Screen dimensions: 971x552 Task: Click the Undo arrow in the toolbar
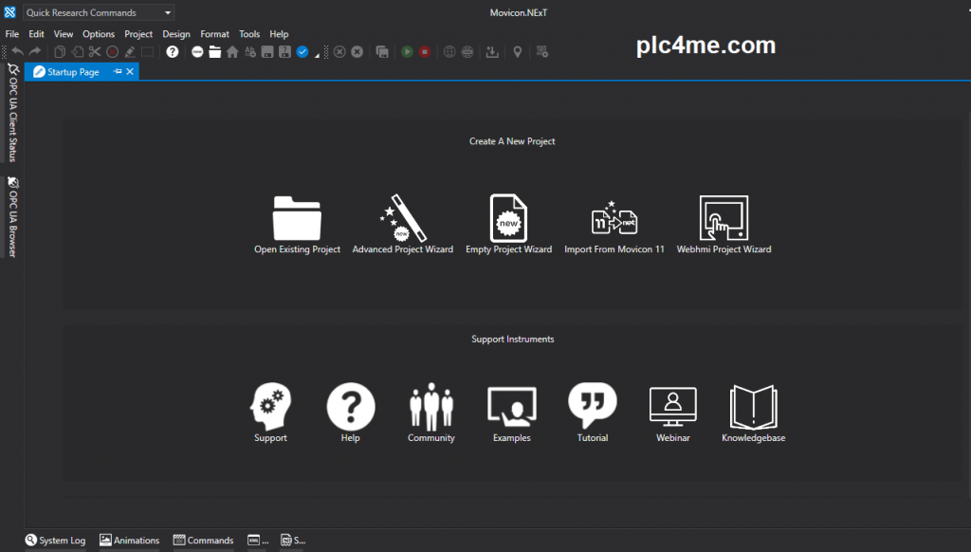point(17,52)
